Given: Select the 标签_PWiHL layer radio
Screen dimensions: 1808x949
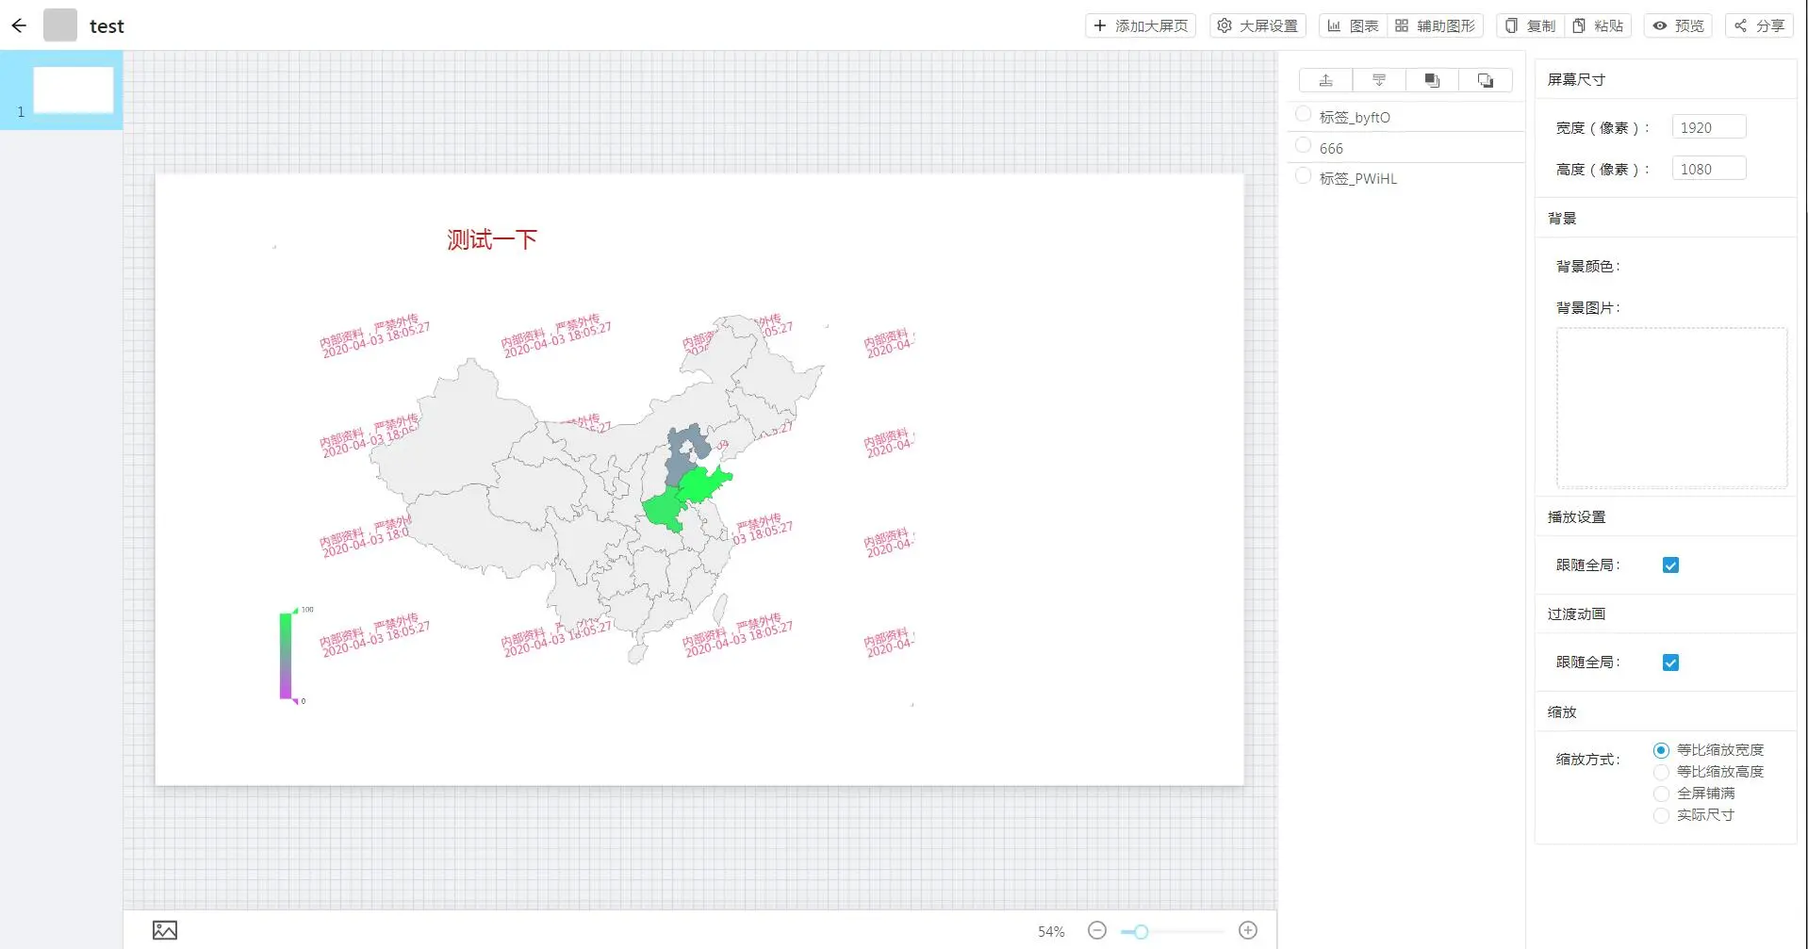Looking at the screenshot, I should (1303, 175).
